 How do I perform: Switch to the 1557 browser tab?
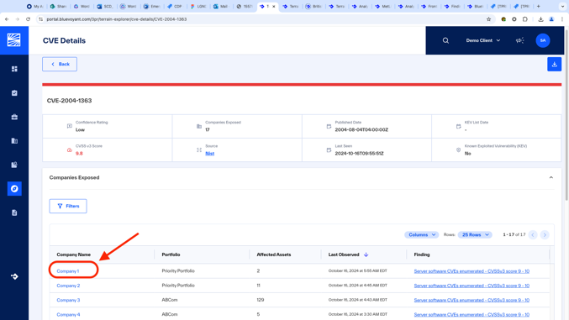point(245,6)
